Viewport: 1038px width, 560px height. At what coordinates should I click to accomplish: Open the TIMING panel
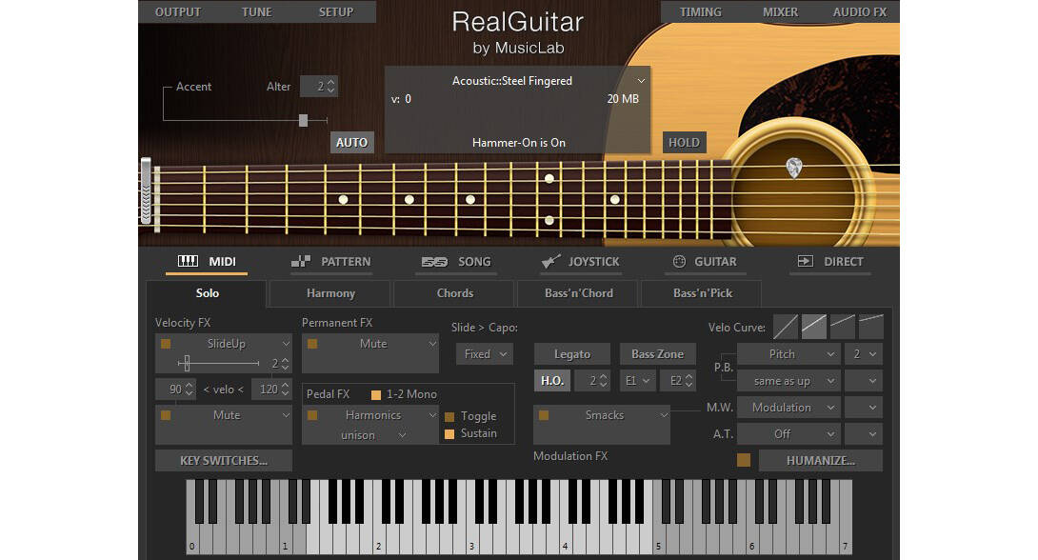click(x=700, y=12)
